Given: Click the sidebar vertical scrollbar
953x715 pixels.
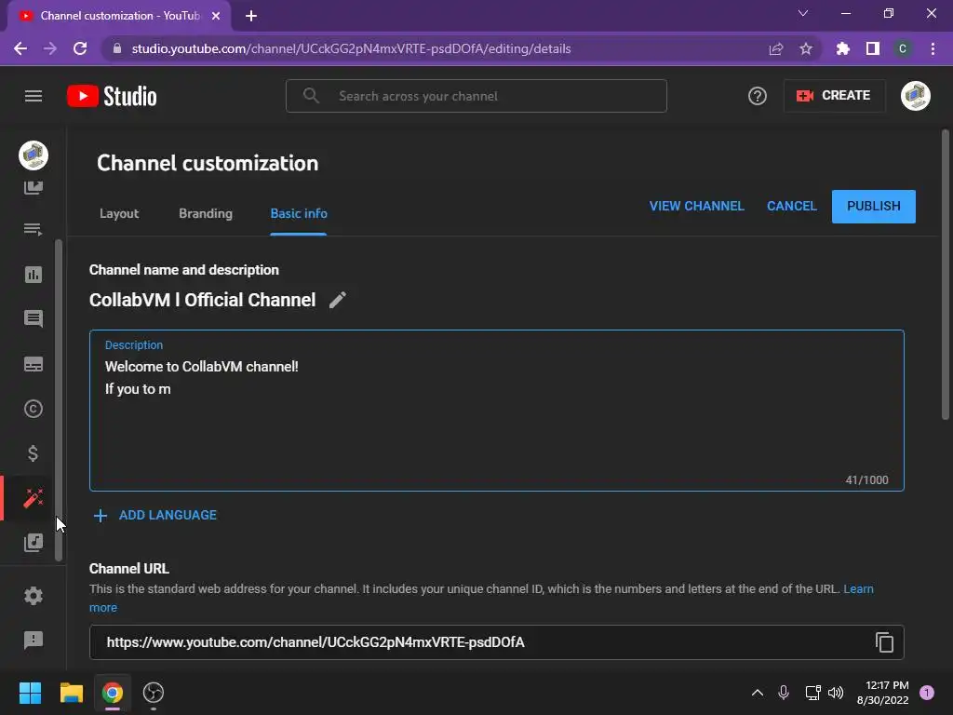Looking at the screenshot, I should click(59, 399).
